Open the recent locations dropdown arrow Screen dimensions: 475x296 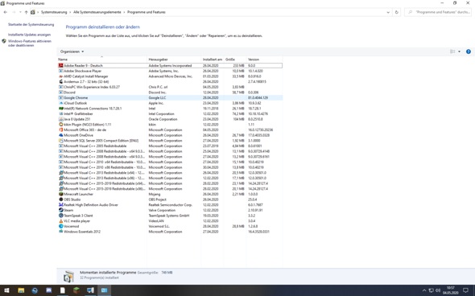[20, 12]
